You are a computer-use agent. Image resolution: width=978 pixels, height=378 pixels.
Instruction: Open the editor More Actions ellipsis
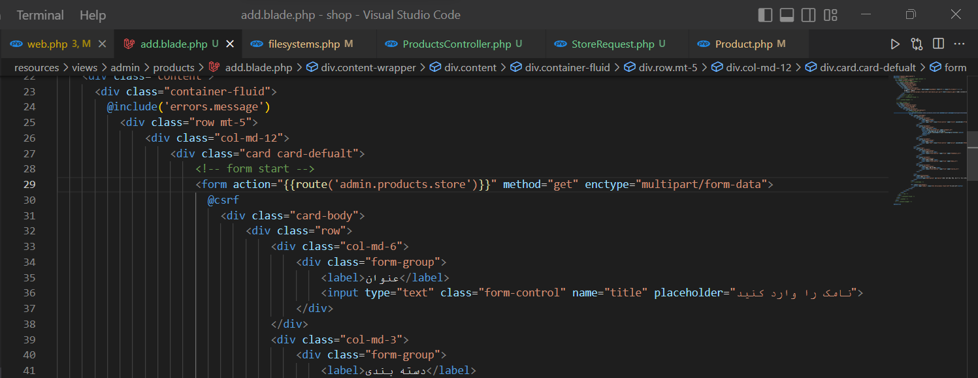(959, 44)
